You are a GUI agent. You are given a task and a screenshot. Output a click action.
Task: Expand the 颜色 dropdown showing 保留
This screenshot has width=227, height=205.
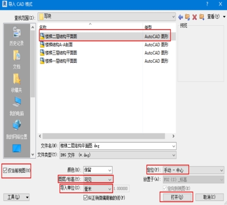click(x=98, y=170)
